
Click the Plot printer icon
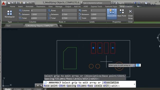pos(24,3)
